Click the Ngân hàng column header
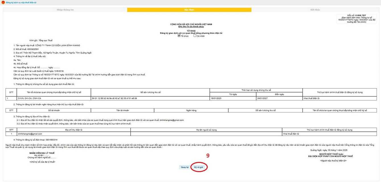Viewport: 381px width, 183px height. click(191, 110)
